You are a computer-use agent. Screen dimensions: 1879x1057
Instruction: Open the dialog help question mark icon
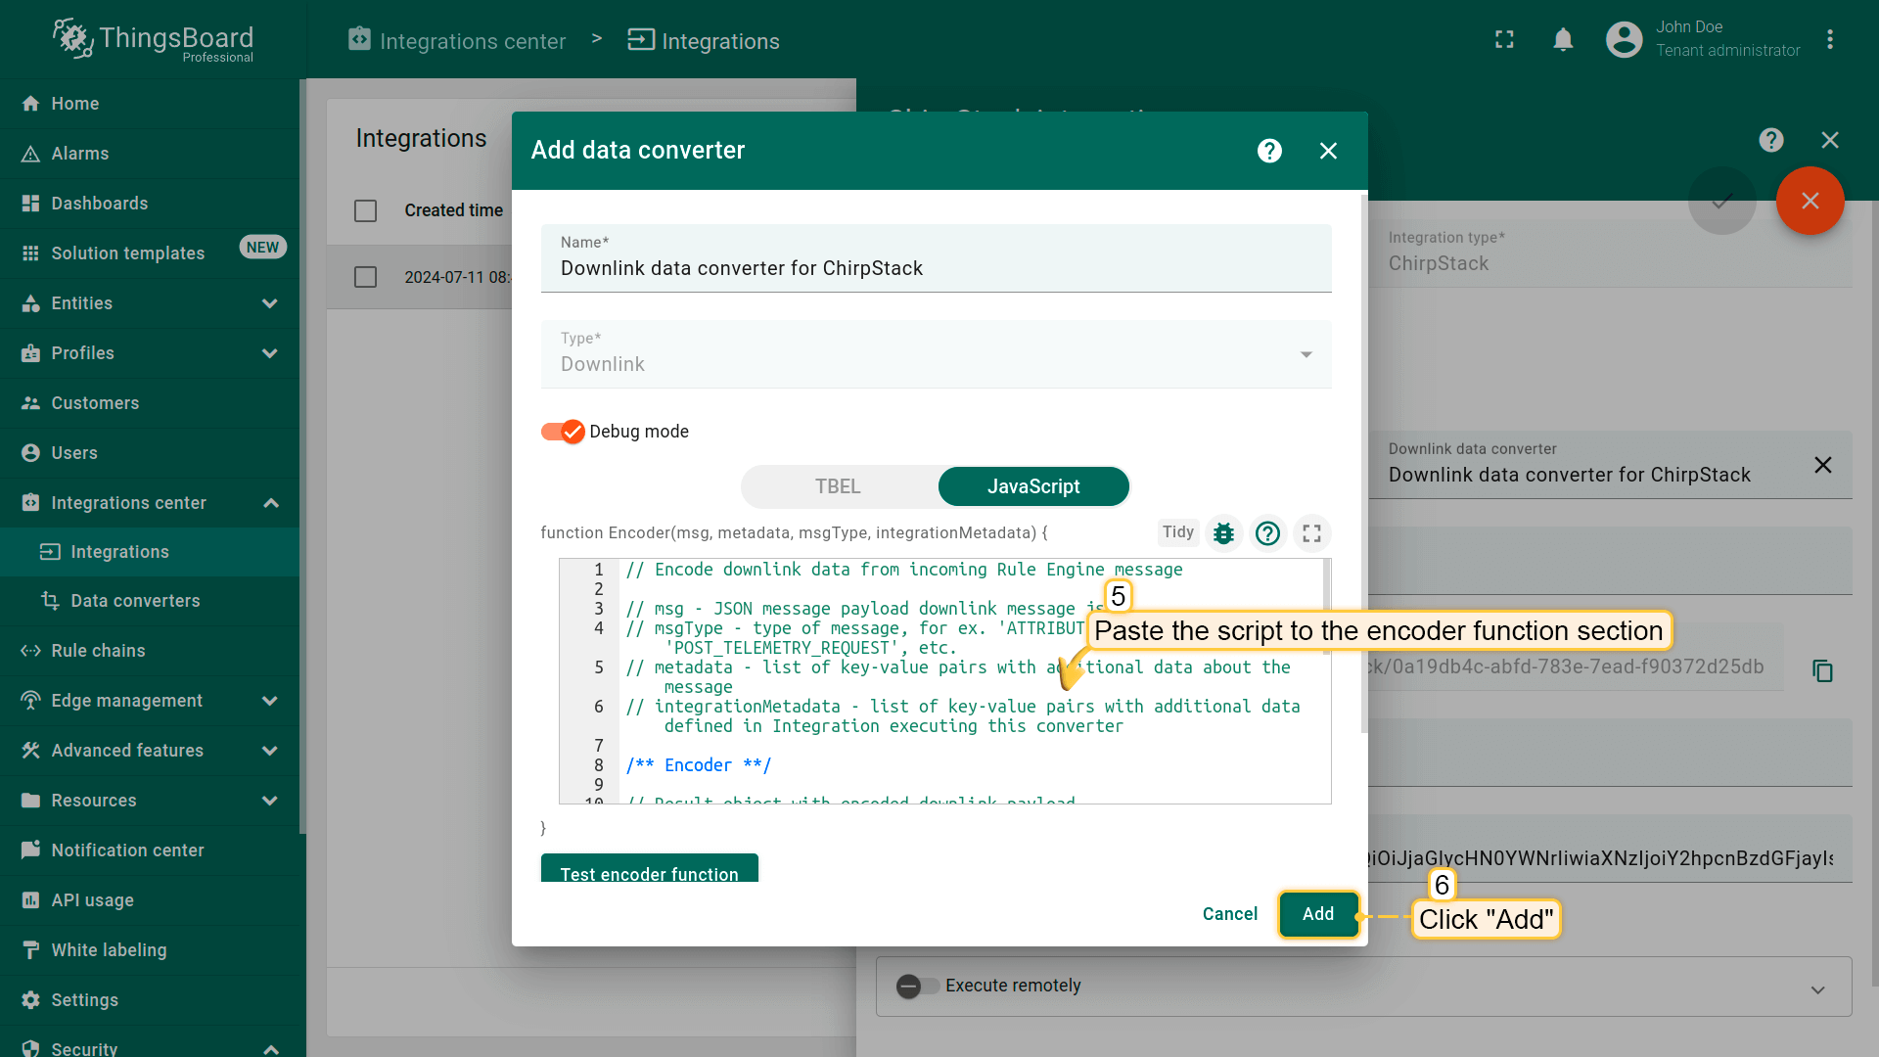[1269, 151]
